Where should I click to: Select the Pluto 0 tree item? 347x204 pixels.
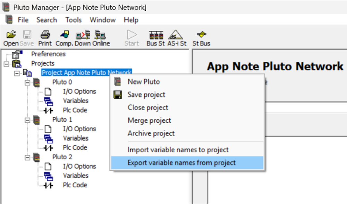click(x=62, y=82)
